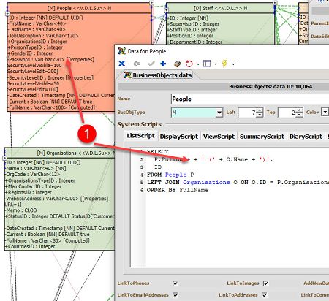Click 'FROM People P' line in script editor
The height and width of the screenshot is (301, 329).
[170, 175]
